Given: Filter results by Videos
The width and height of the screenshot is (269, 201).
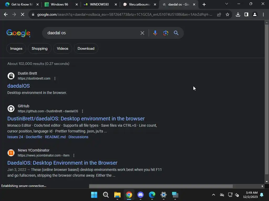Looking at the screenshot, I should [63, 48].
